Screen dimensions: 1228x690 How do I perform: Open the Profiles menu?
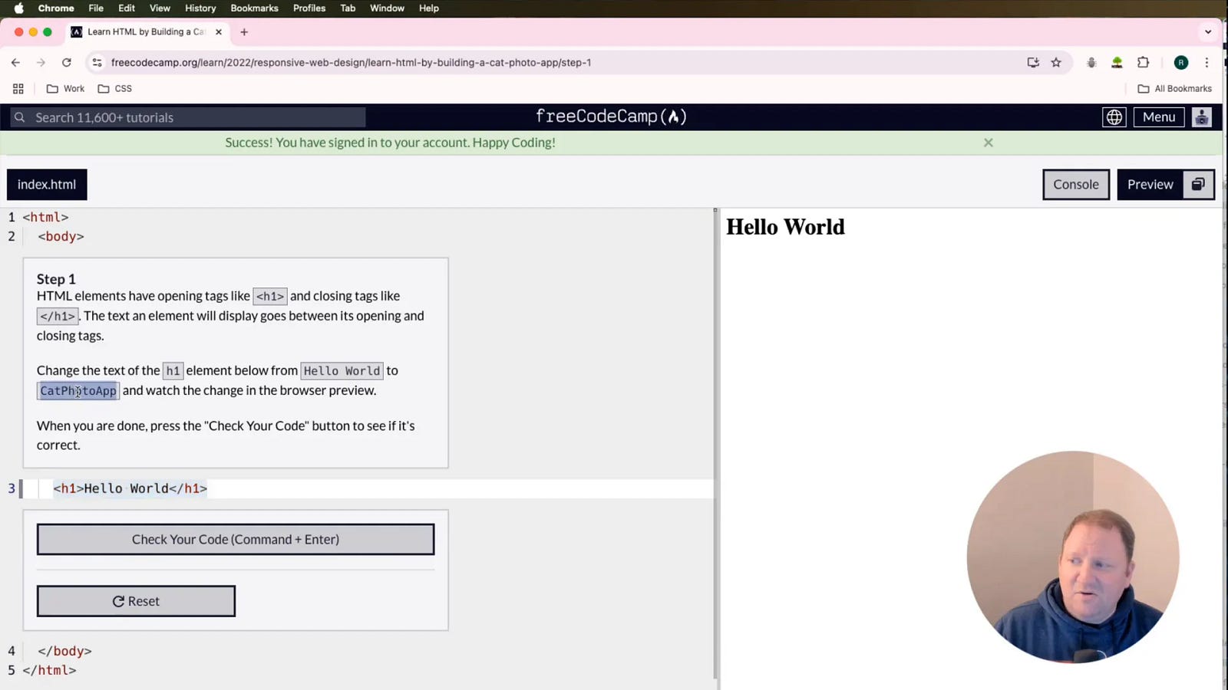pyautogui.click(x=309, y=8)
